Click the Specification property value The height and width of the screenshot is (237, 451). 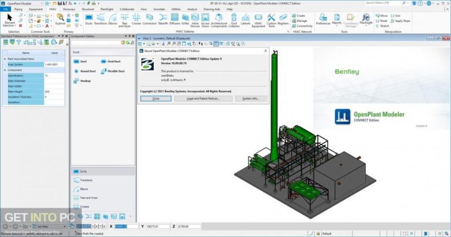tap(55, 75)
